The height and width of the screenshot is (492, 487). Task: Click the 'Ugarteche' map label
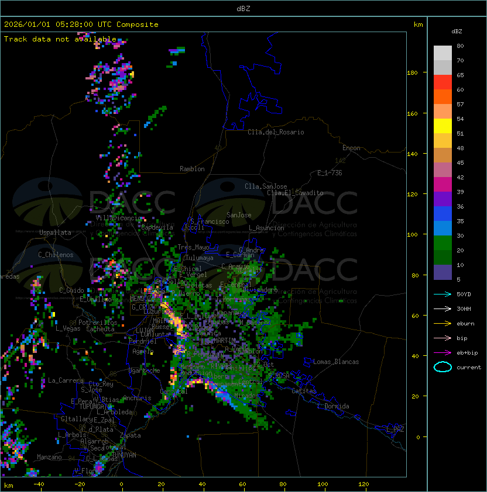(145, 370)
